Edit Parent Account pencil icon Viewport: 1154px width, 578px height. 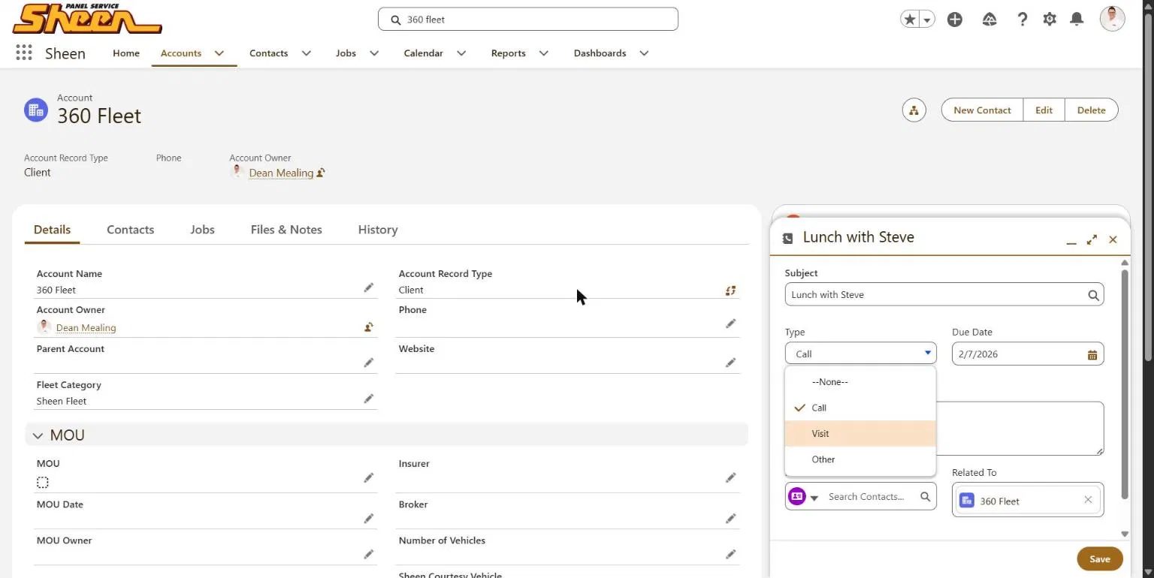[x=368, y=363]
